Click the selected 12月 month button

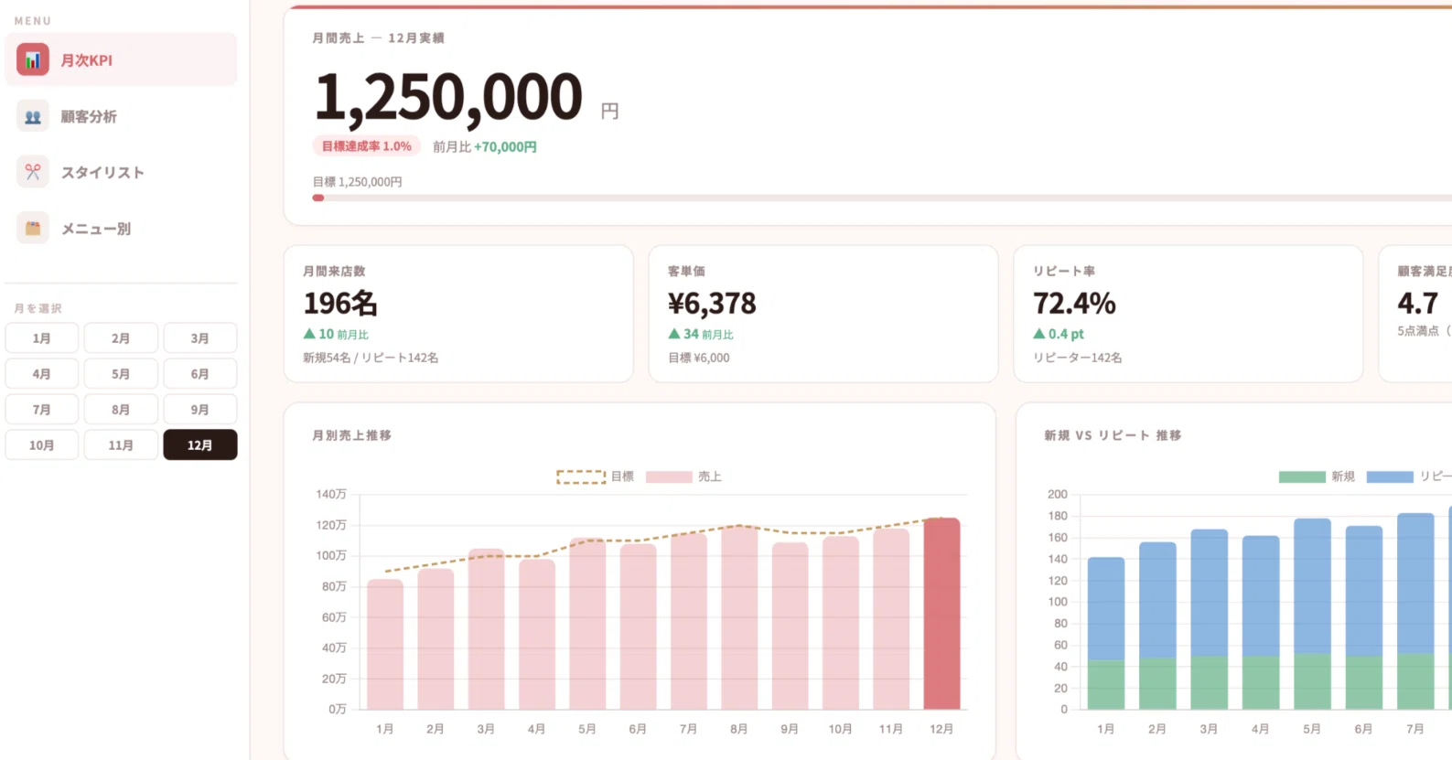(x=200, y=445)
